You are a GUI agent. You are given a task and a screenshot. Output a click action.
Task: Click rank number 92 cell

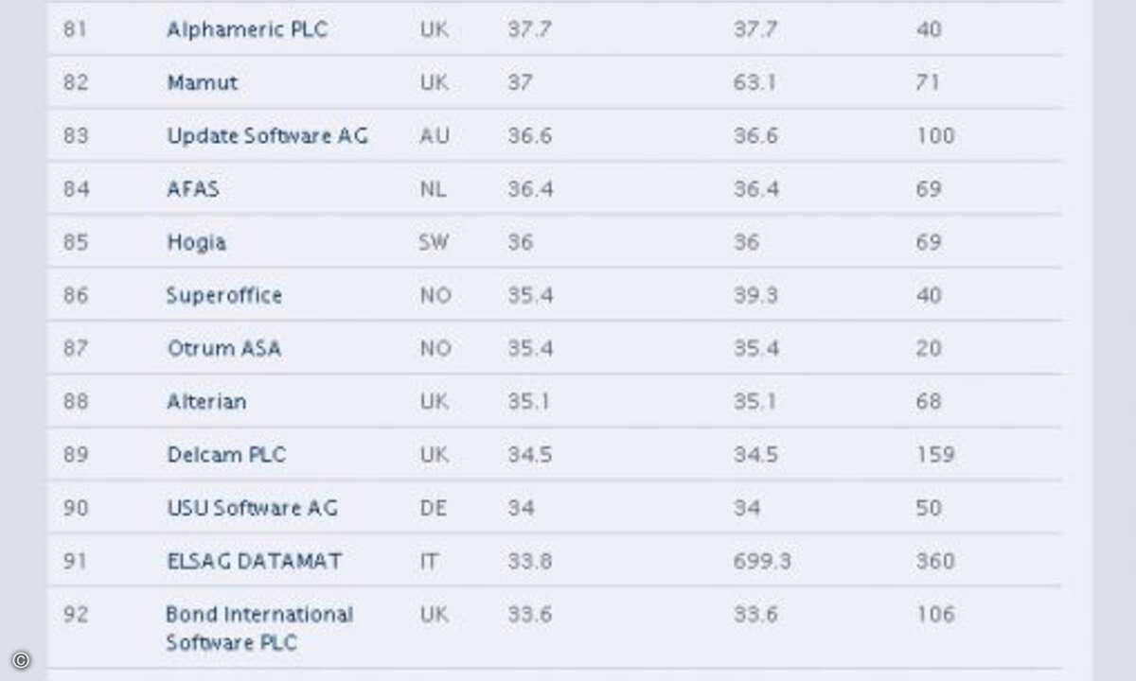click(x=76, y=614)
